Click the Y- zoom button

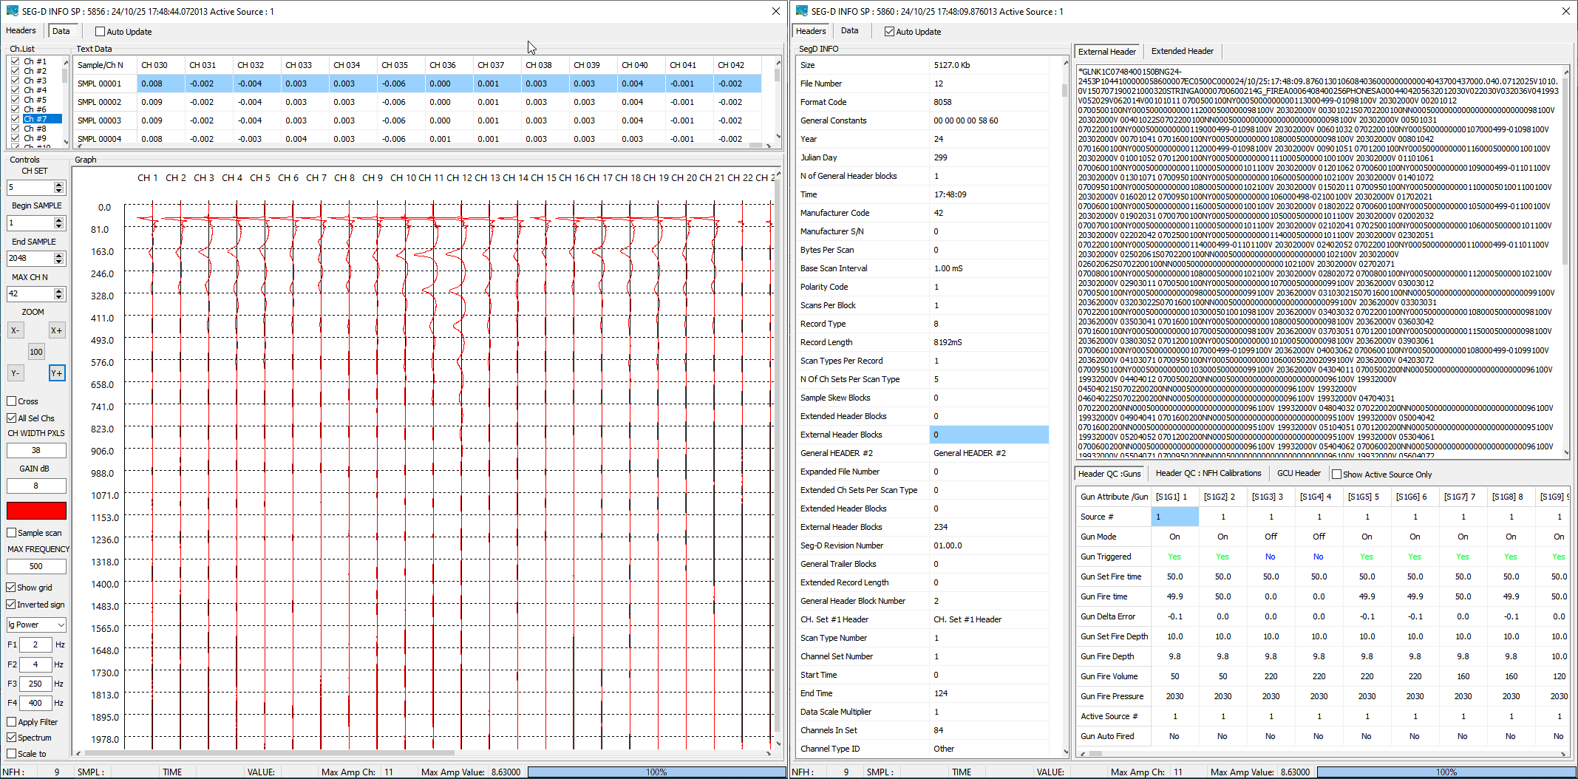(x=15, y=373)
